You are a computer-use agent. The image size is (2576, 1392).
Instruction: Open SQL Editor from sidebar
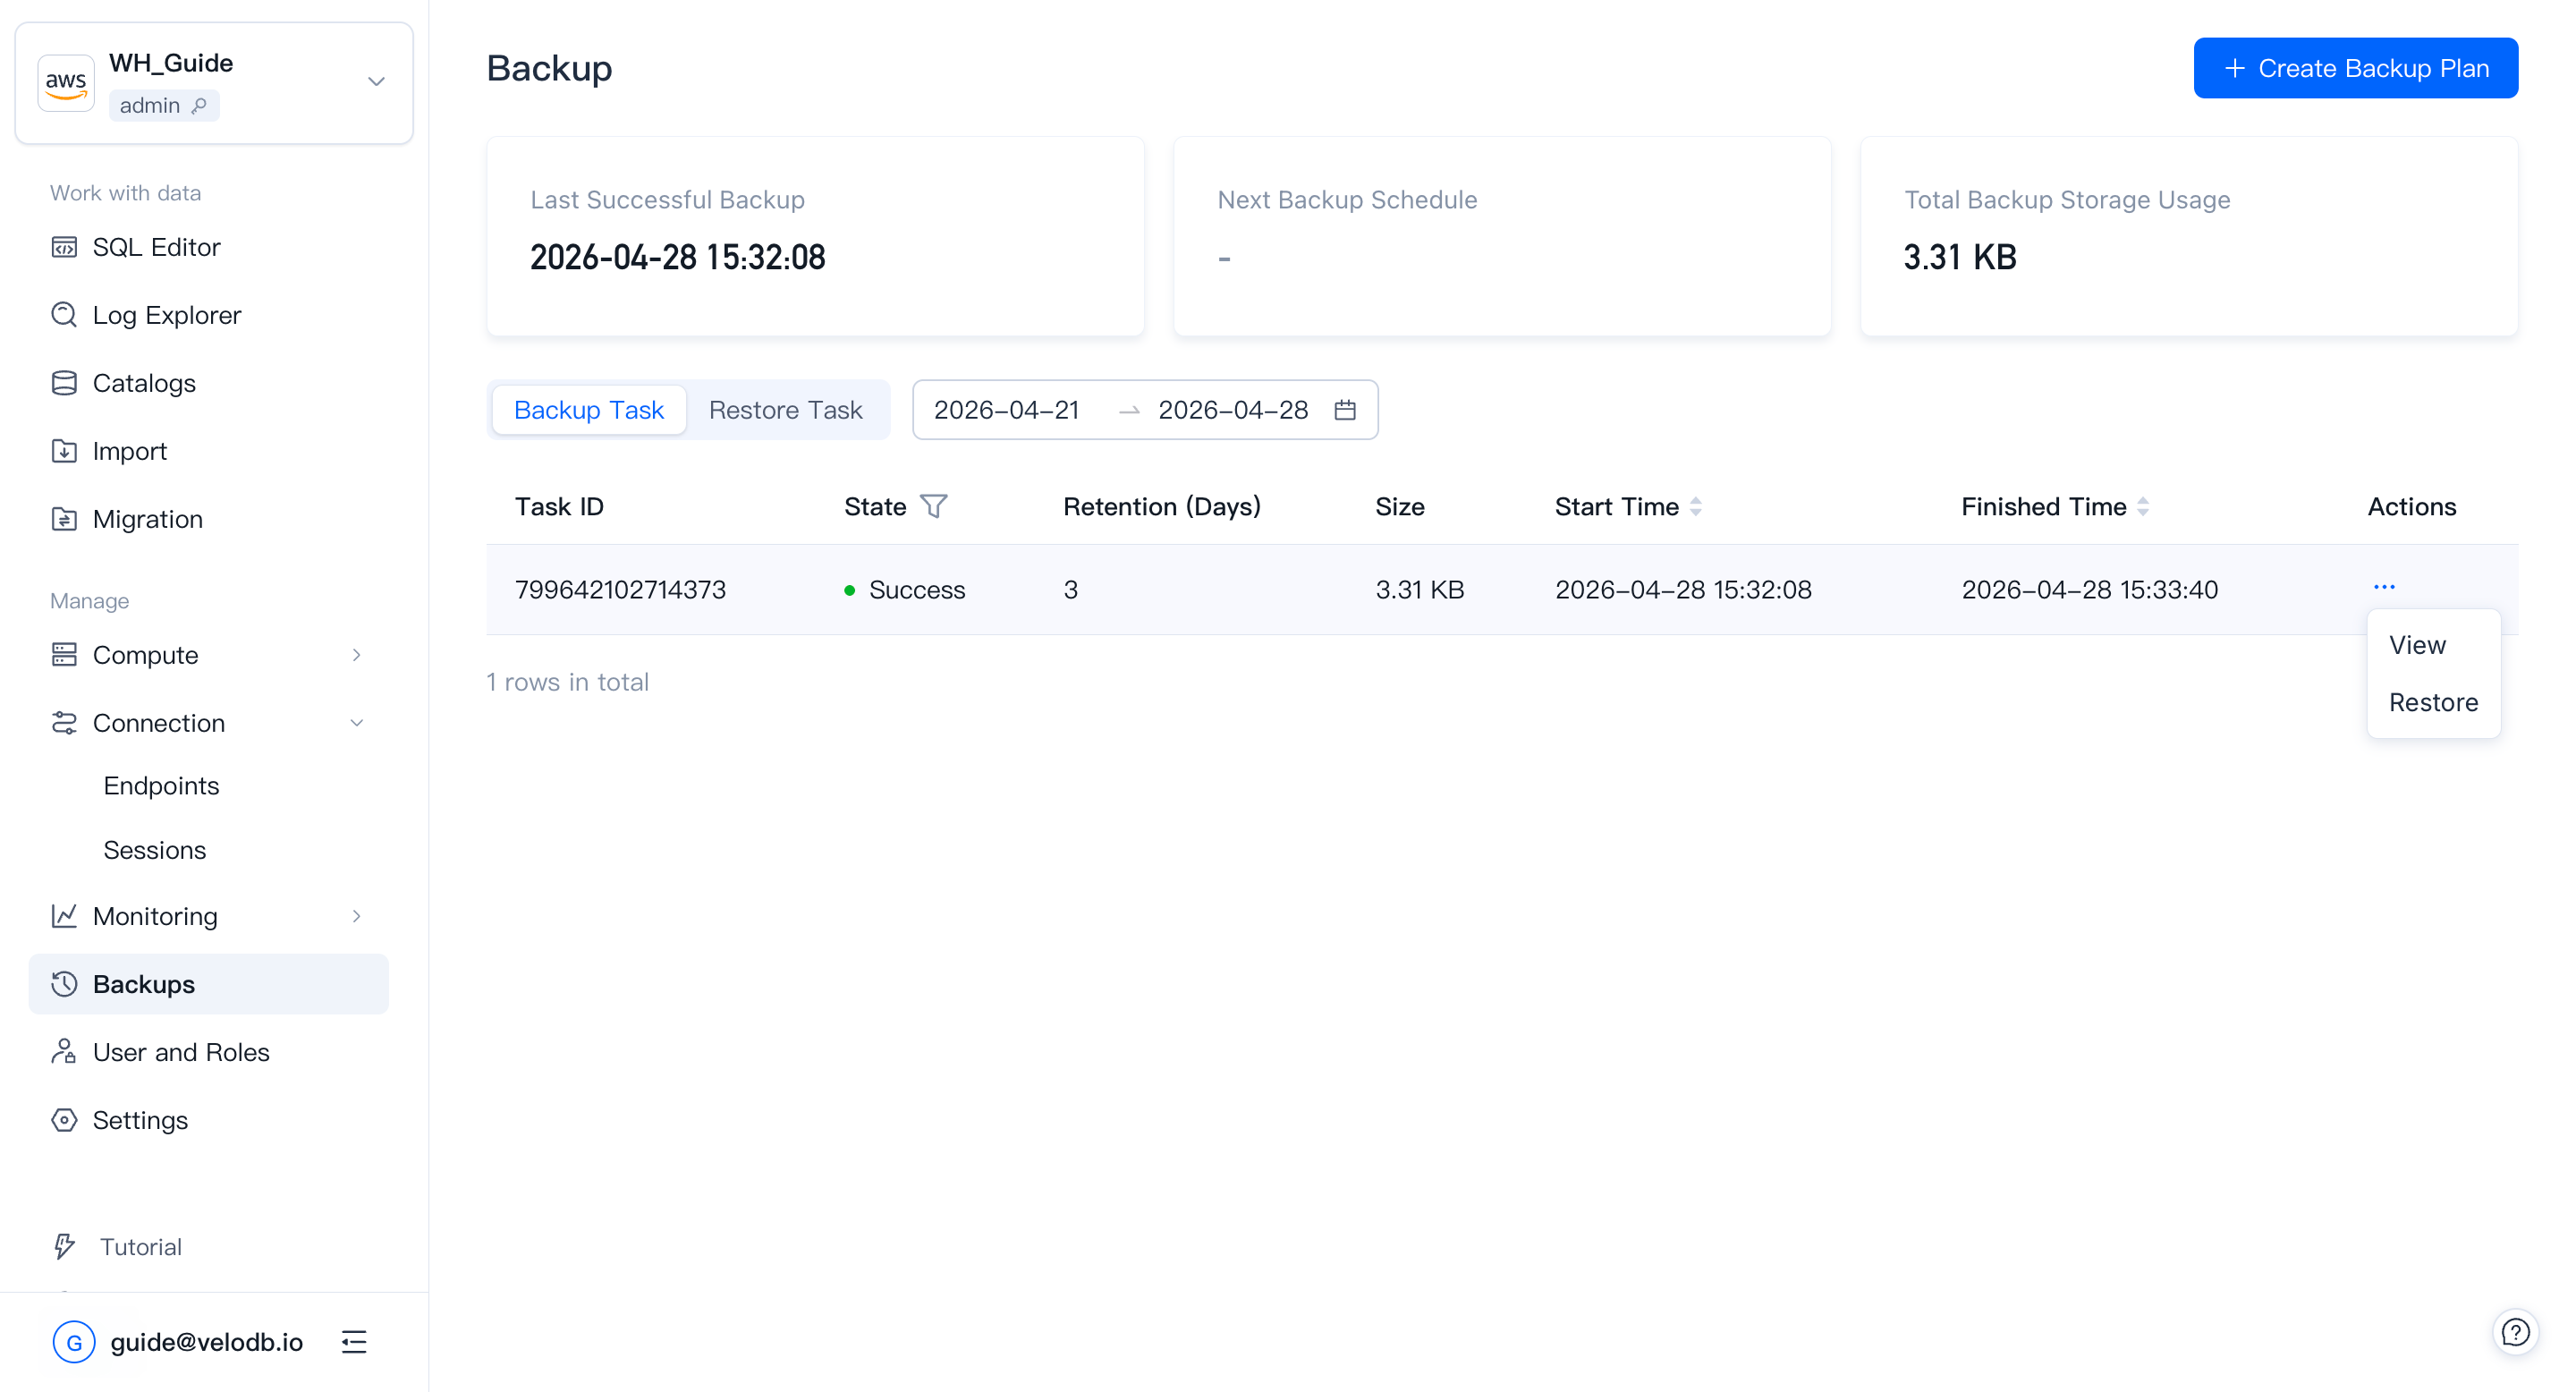pyautogui.click(x=156, y=247)
